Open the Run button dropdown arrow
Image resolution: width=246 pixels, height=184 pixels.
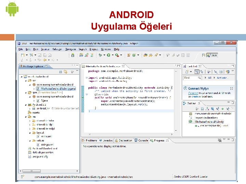tap(113, 55)
